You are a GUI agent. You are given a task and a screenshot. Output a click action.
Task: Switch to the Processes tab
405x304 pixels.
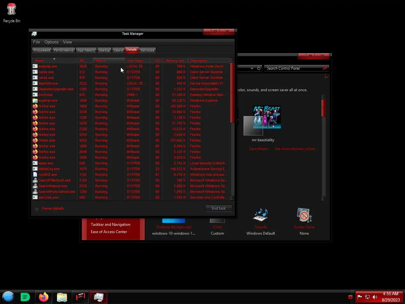point(42,50)
